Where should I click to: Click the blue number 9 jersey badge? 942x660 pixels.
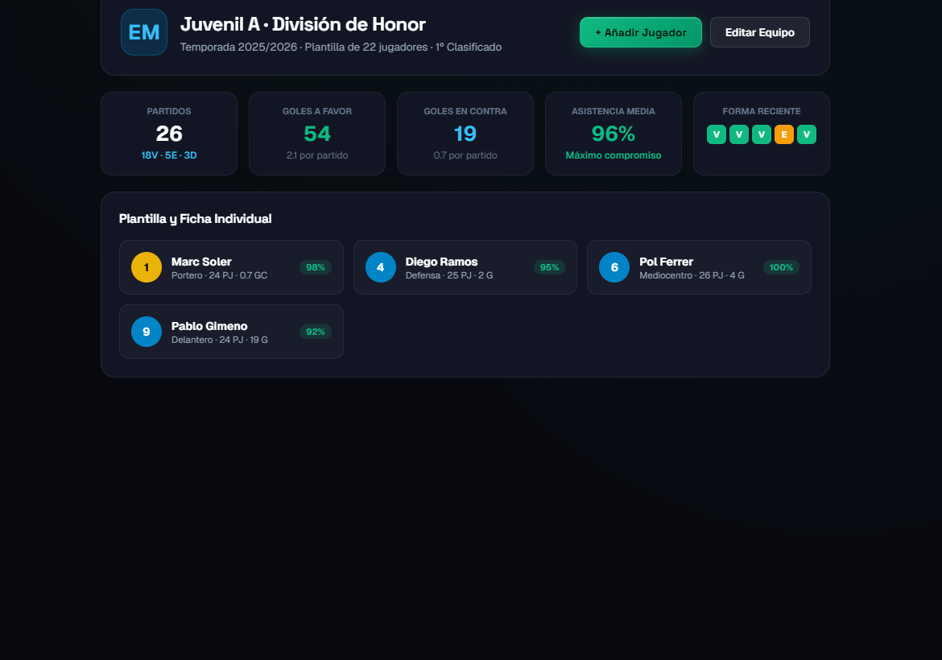(147, 332)
